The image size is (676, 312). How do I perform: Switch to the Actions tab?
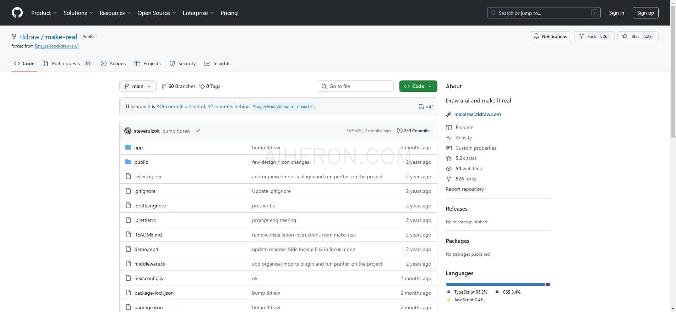point(113,63)
